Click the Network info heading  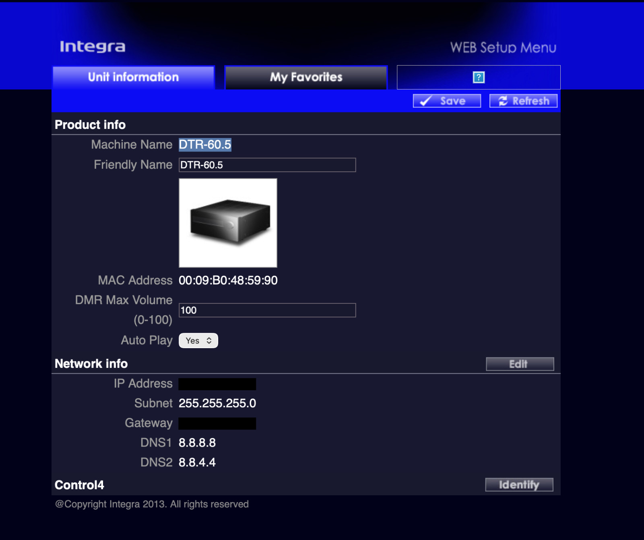coord(91,364)
